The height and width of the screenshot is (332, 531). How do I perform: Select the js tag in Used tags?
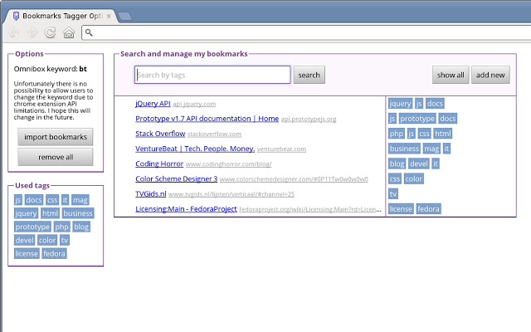coord(18,200)
